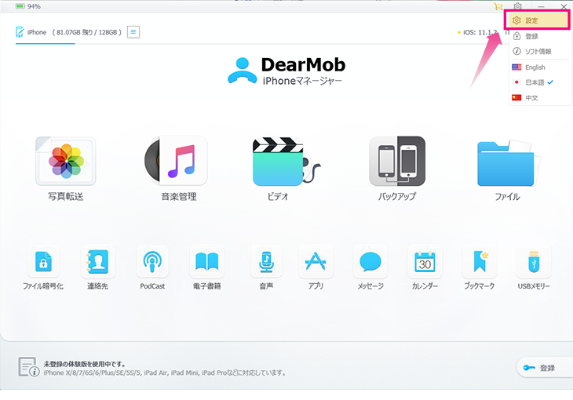The width and height of the screenshot is (573, 400).
Task: Open the ブックマーク bookmark icon
Action: [x=480, y=261]
